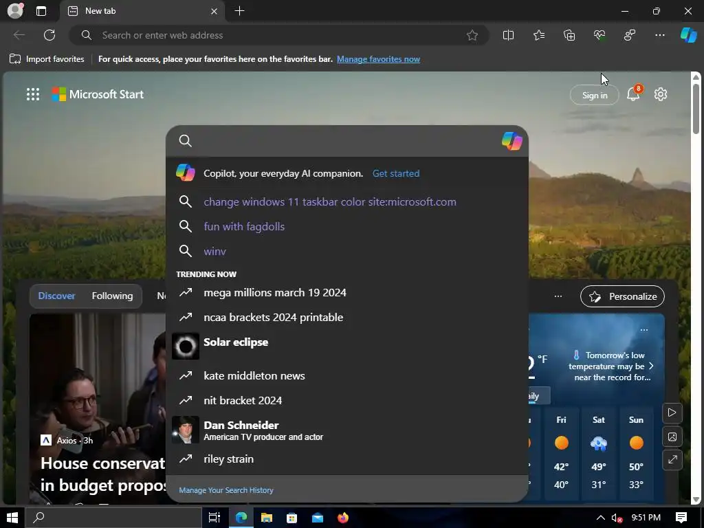Select mega millions march 19 2024

(x=346, y=292)
